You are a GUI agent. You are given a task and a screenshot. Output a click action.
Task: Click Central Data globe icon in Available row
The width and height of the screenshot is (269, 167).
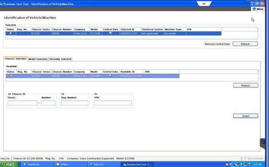[110, 76]
